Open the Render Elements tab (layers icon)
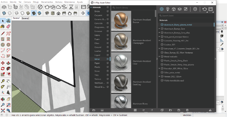This screenshot has height=117, width=227. (x=180, y=9)
